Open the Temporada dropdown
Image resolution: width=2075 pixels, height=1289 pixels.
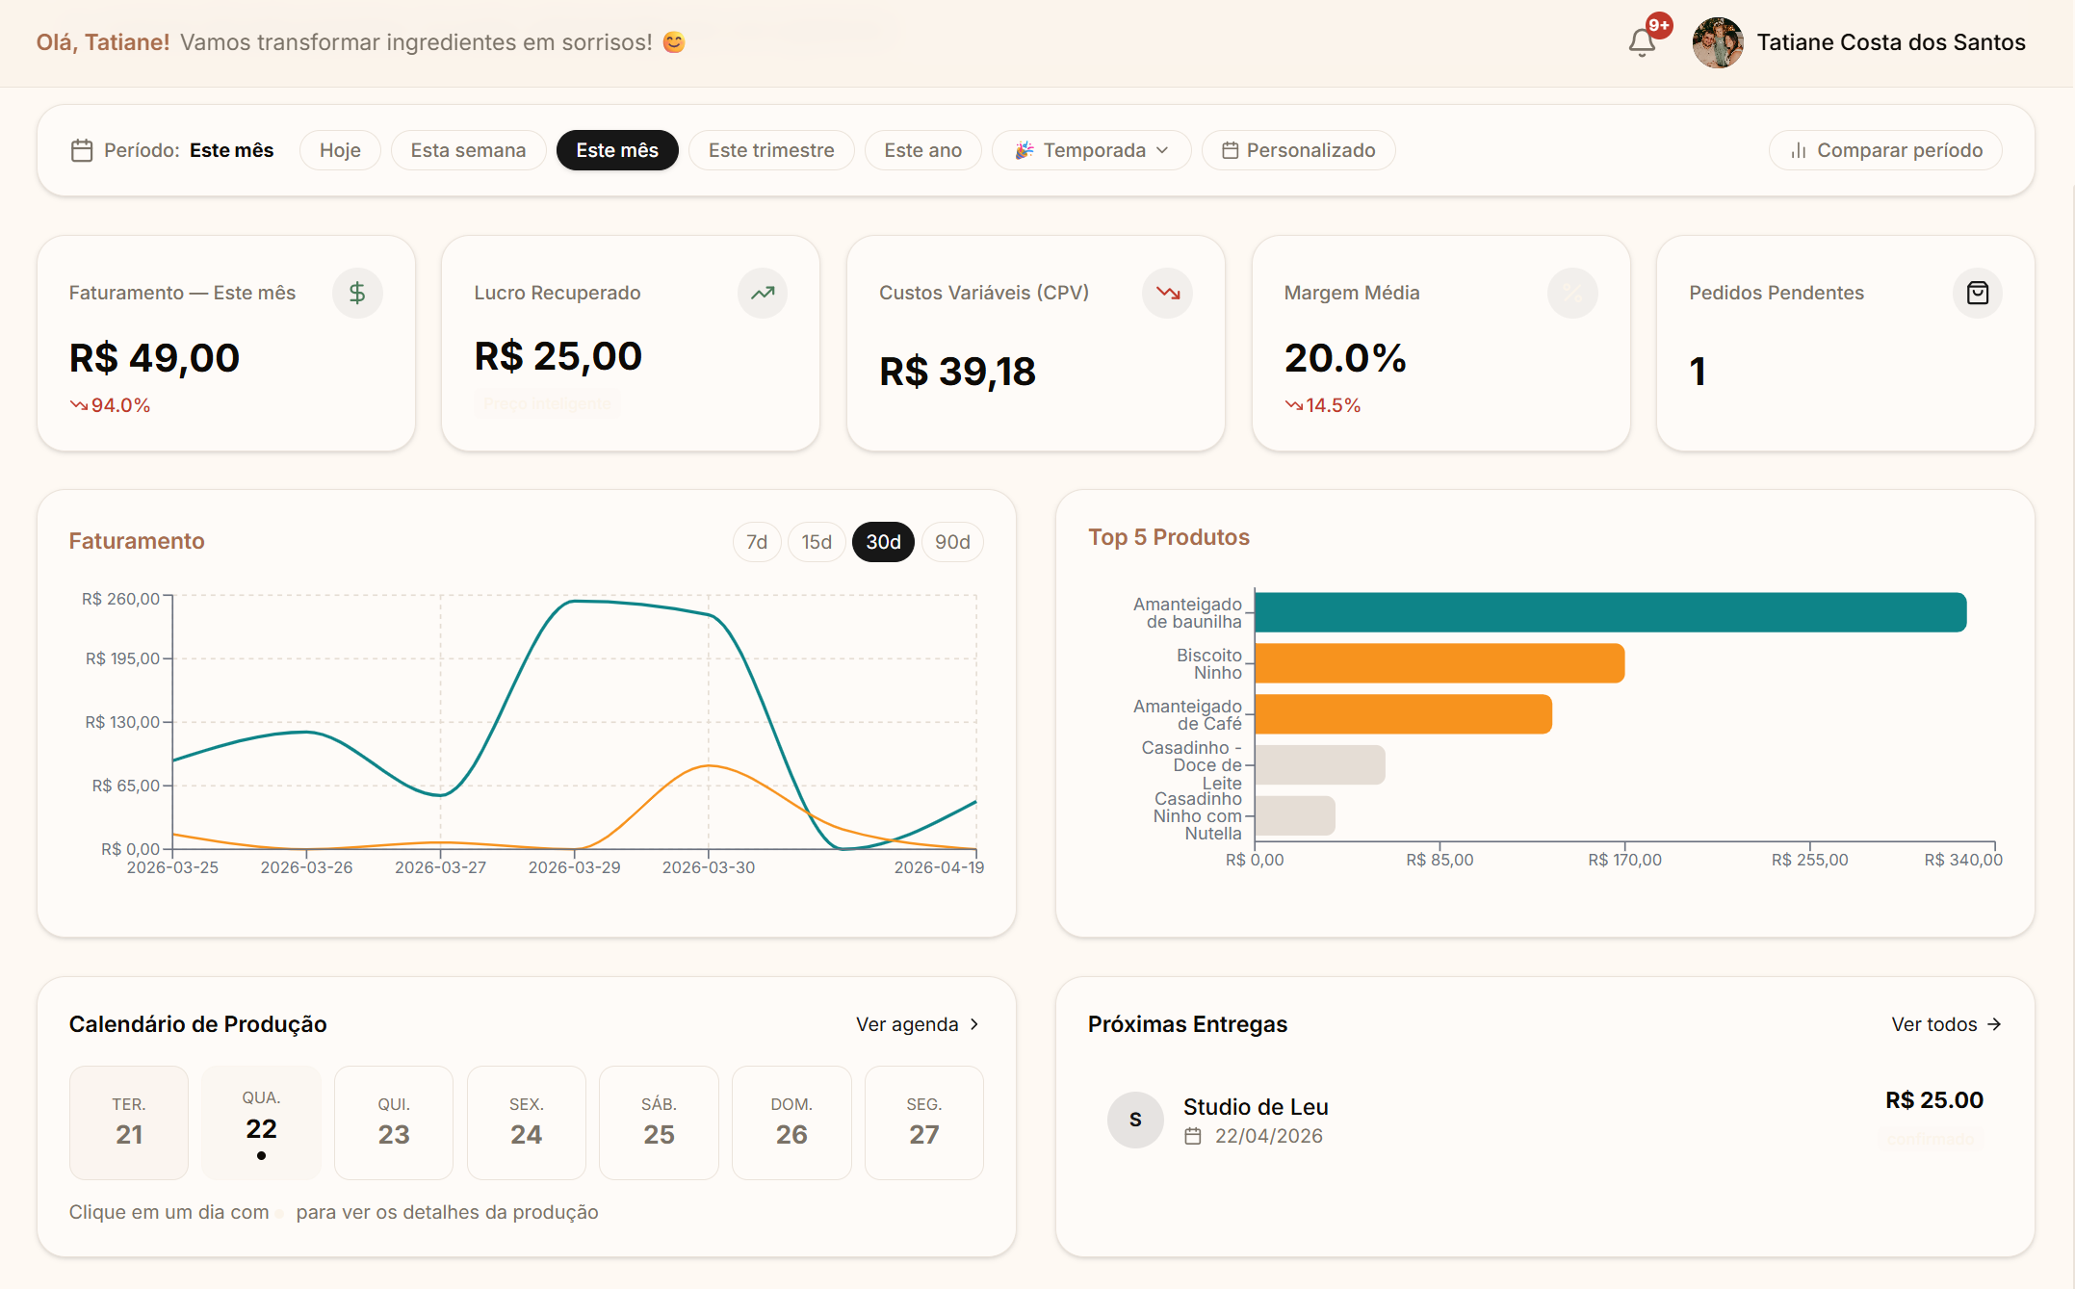(x=1092, y=150)
